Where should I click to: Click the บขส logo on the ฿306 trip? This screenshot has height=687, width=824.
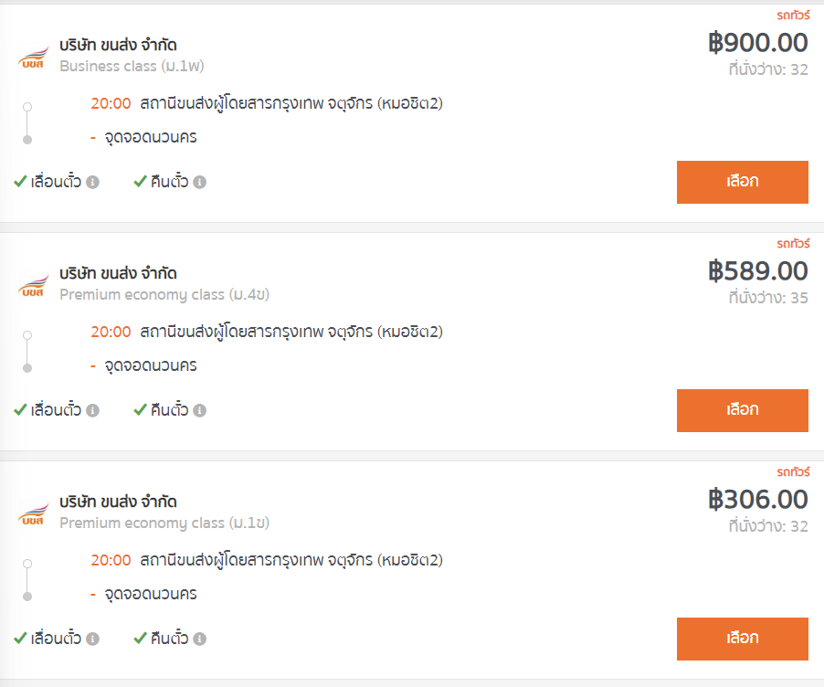click(32, 513)
